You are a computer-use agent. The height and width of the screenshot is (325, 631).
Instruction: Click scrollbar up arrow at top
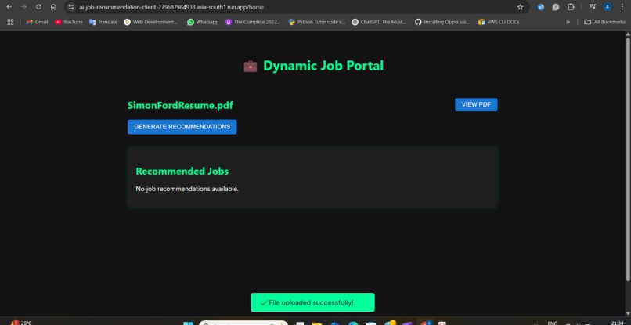628,34
